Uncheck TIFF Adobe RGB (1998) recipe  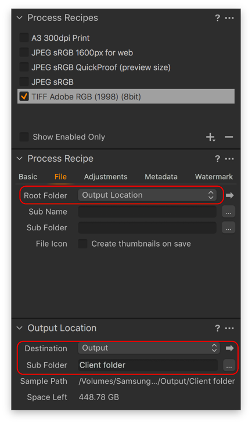click(x=24, y=97)
